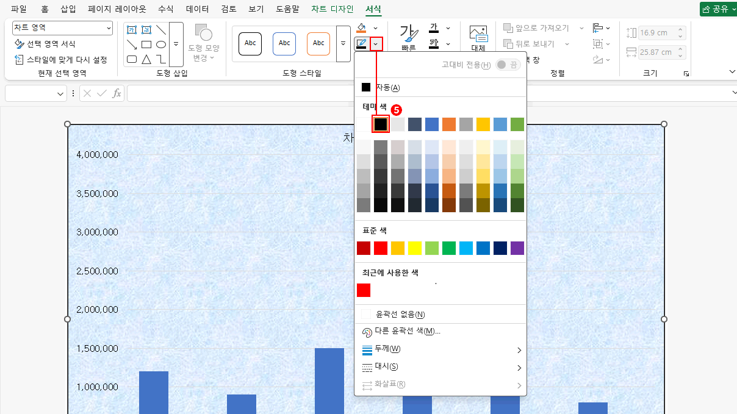The width and height of the screenshot is (737, 414).
Task: Click the text fill 가 icon
Action: click(434, 28)
